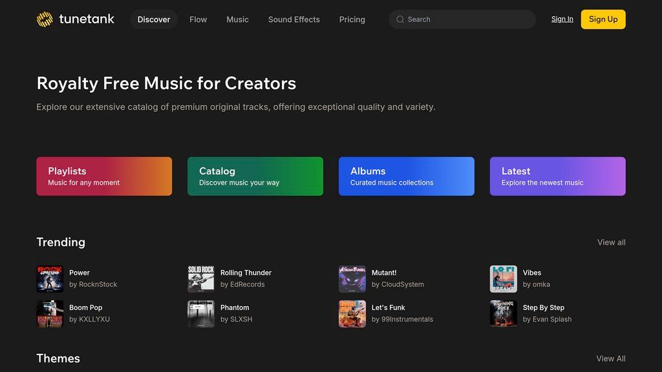Open the Pricing page
662x372 pixels.
tap(352, 19)
